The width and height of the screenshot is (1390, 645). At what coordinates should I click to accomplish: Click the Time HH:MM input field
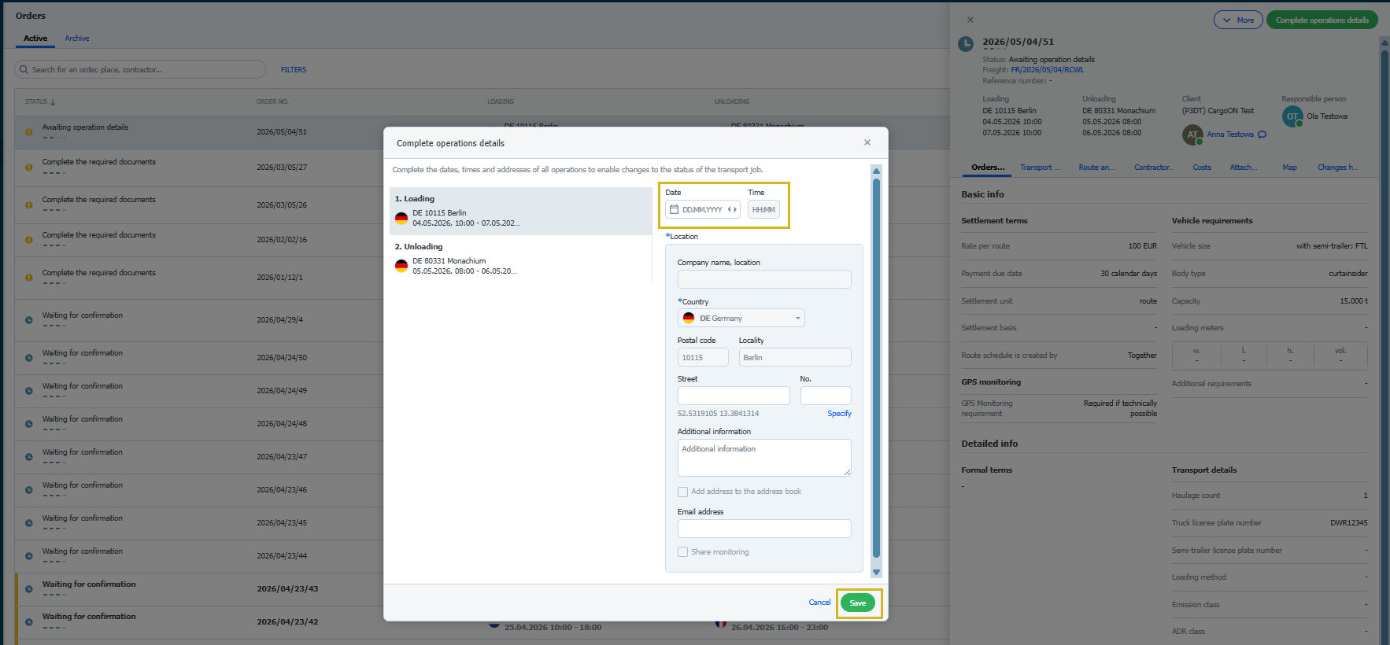[763, 209]
